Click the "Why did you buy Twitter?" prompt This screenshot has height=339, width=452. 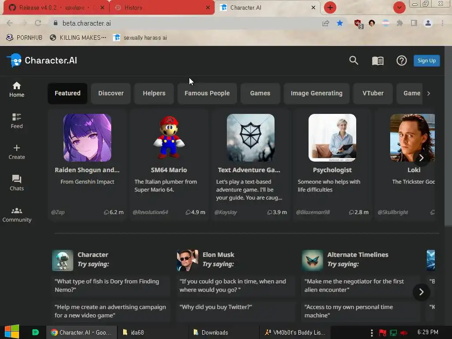pyautogui.click(x=237, y=311)
